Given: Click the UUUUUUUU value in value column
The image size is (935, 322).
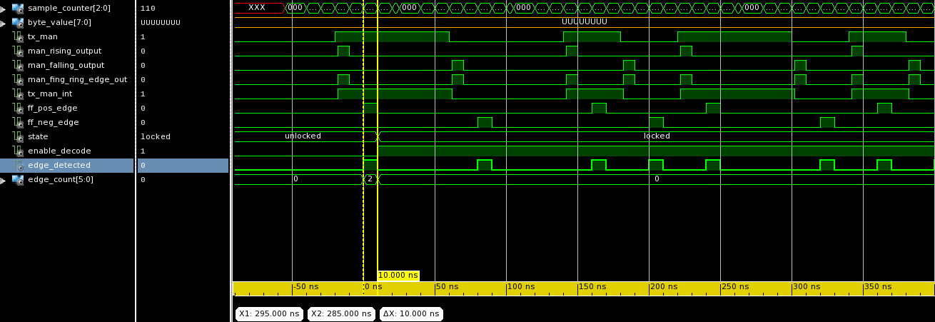Looking at the screenshot, I should tap(160, 22).
